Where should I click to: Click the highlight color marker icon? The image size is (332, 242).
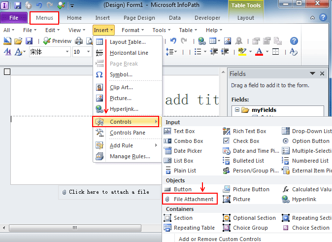tap(242, 52)
